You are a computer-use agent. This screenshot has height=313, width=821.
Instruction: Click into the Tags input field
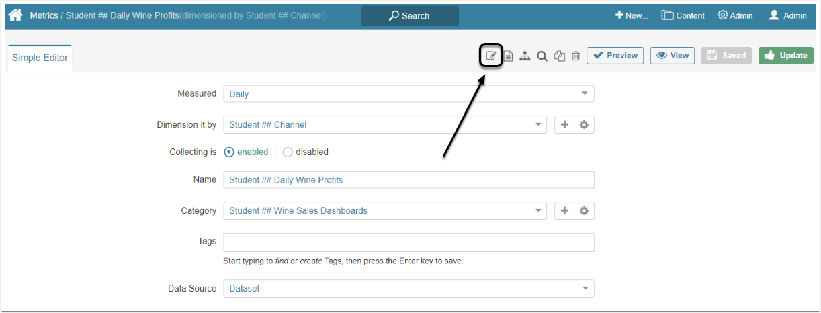pos(408,242)
